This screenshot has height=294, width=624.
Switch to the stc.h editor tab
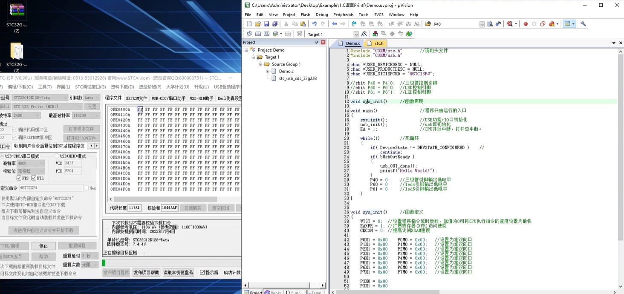pyautogui.click(x=377, y=43)
